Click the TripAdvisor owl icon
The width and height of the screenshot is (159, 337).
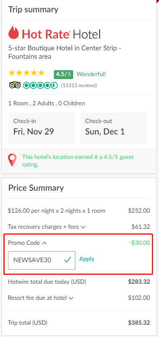tap(15, 85)
